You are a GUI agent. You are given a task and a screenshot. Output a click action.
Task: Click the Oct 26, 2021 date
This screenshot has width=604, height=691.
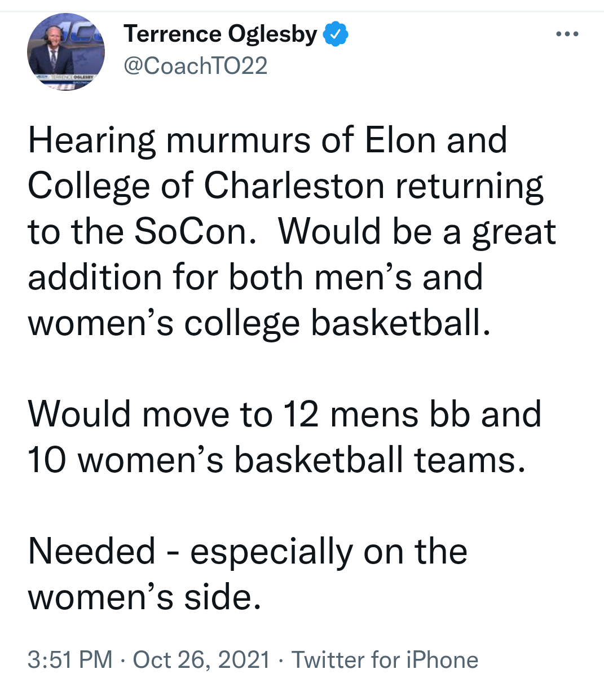(201, 659)
